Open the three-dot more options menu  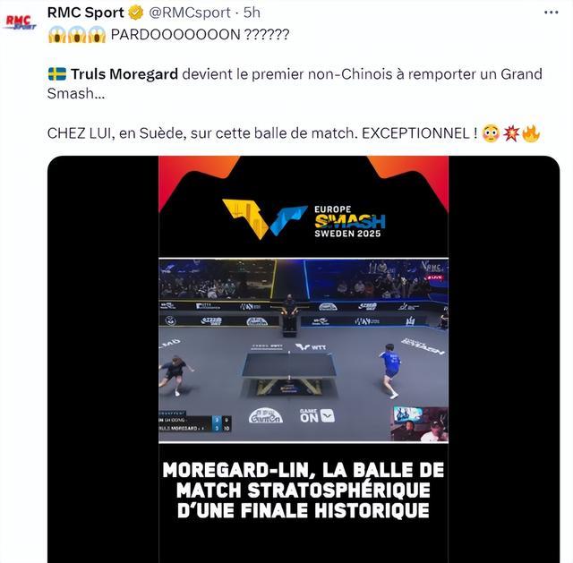(x=552, y=13)
